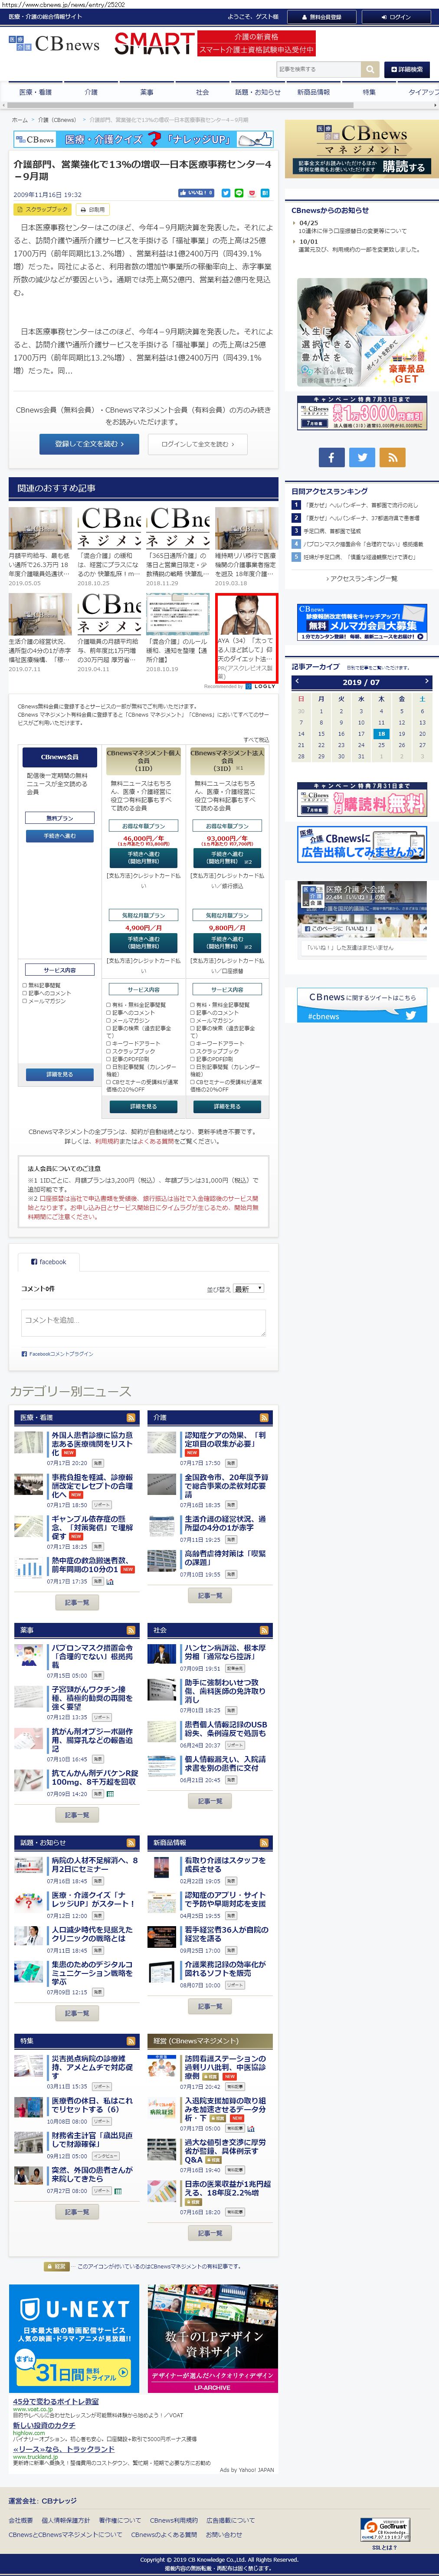Click the CBnews logo in header

54,44
